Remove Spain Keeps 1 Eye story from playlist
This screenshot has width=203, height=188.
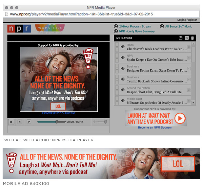click(189, 58)
